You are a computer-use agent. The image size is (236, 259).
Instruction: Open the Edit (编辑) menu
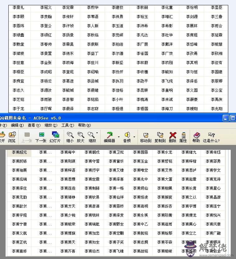click(17, 125)
